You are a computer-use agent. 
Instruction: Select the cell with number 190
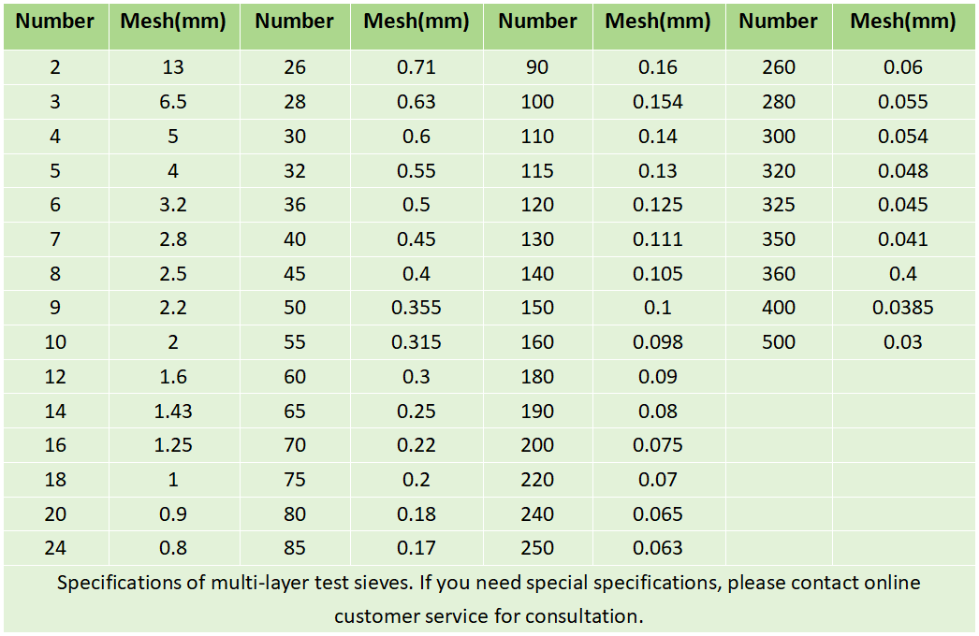point(537,412)
